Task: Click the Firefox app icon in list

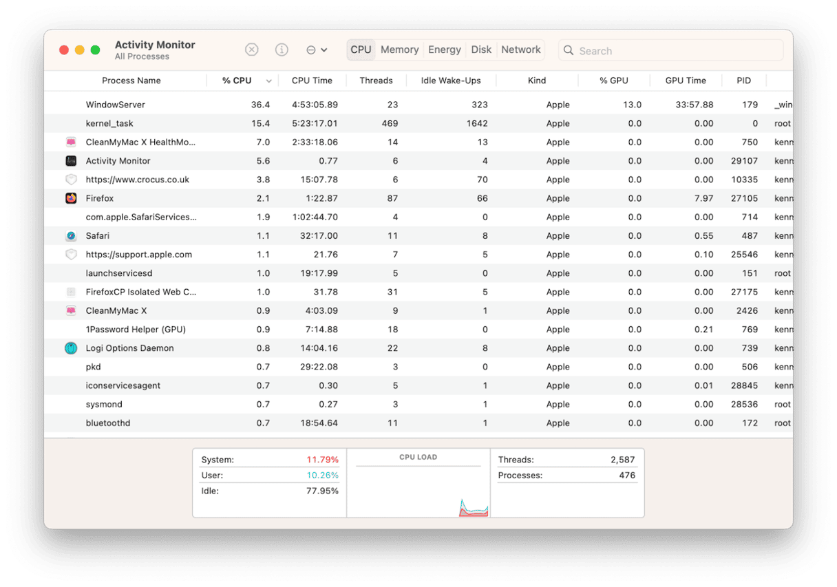Action: coord(71,198)
